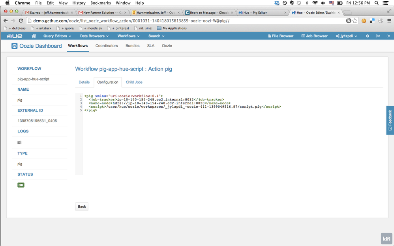
Task: Click the Wi-Fi status icon
Action: pyautogui.click(x=315, y=3)
